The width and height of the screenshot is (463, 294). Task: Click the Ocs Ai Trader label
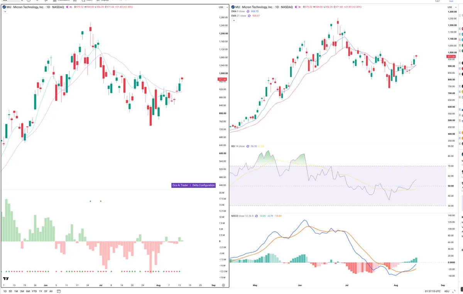click(181, 185)
